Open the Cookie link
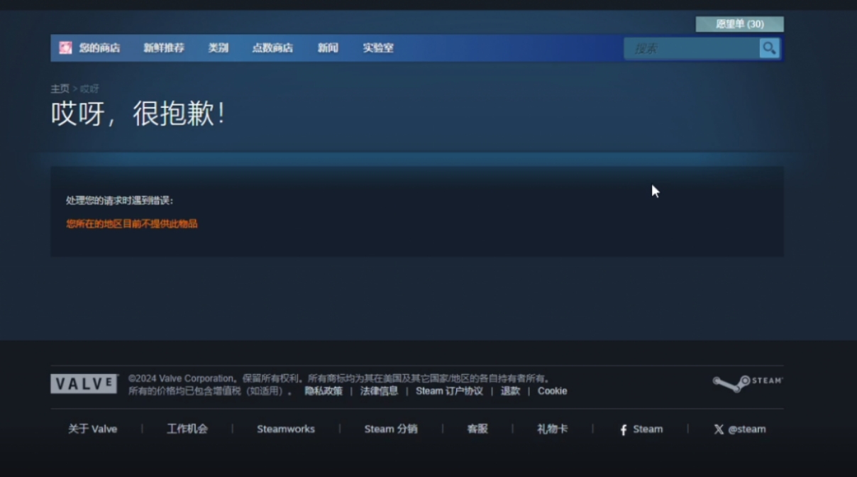This screenshot has height=477, width=857. (553, 390)
